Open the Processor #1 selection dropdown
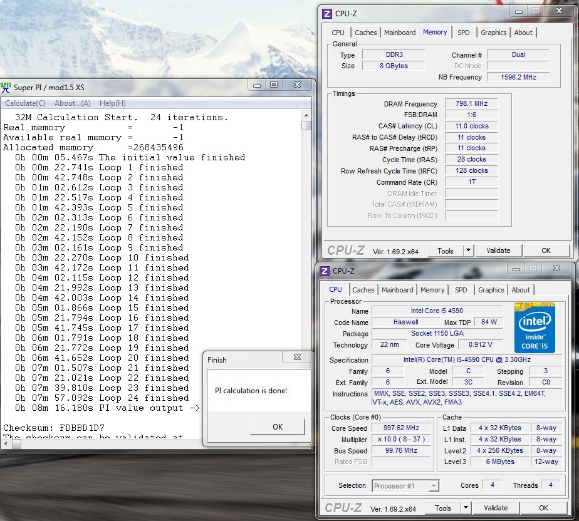Image resolution: width=579 pixels, height=521 pixels. coord(405,486)
